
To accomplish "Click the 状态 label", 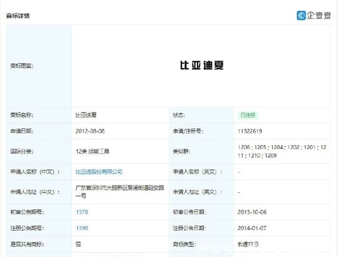I will point(179,115).
